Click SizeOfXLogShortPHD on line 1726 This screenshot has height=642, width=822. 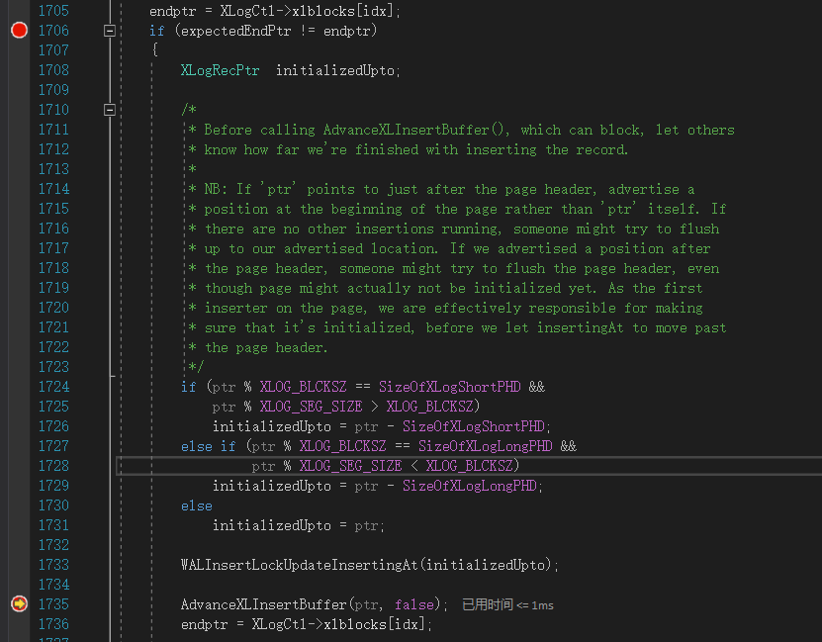473,425
